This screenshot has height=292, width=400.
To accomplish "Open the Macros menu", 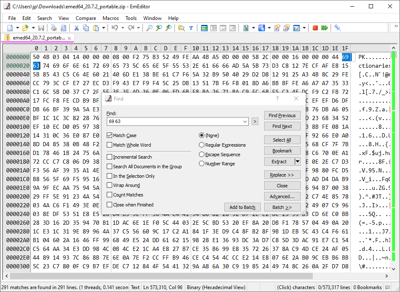I will click(x=111, y=18).
